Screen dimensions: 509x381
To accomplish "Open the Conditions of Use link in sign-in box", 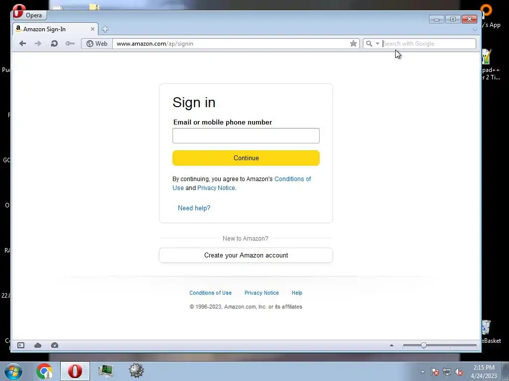I will point(292,179).
